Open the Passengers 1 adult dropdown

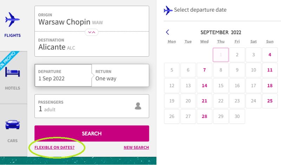pyautogui.click(x=92, y=106)
